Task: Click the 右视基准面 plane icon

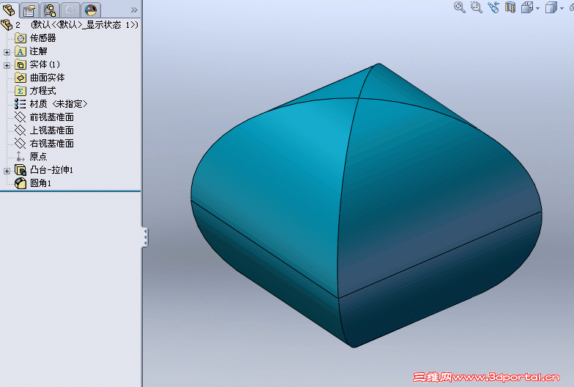Action: (20, 144)
